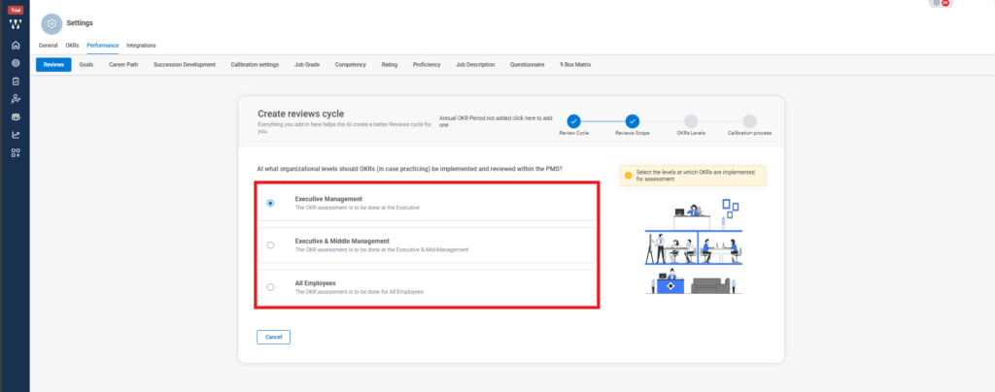Click the All Employees option title

(316, 283)
